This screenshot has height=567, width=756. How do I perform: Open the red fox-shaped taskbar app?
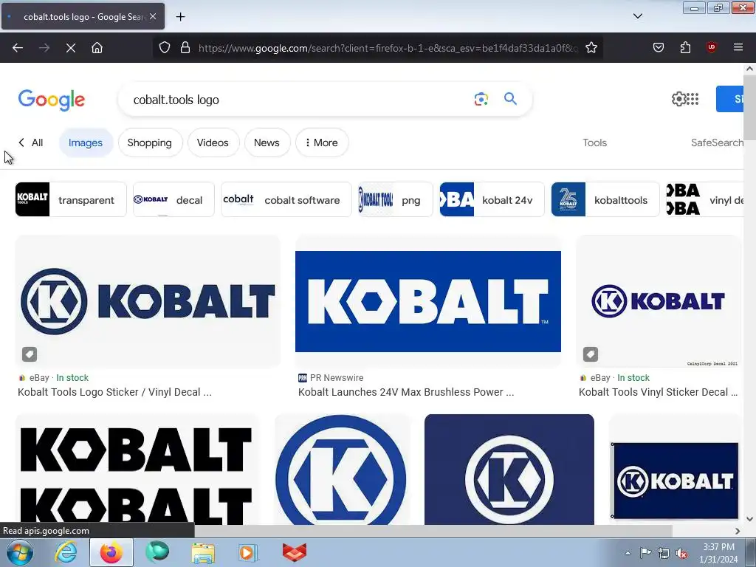point(294,552)
